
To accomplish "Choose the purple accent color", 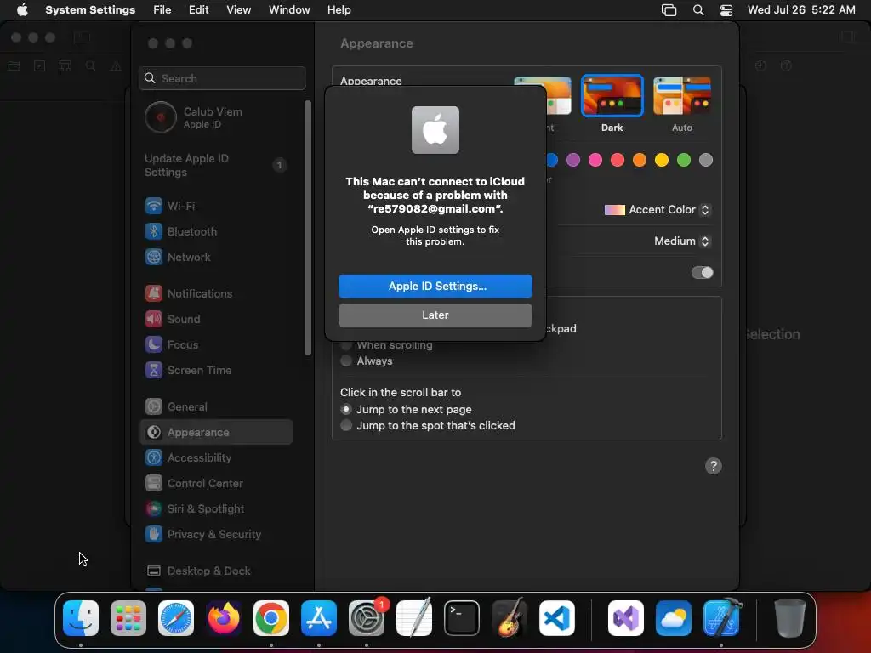I will [573, 160].
